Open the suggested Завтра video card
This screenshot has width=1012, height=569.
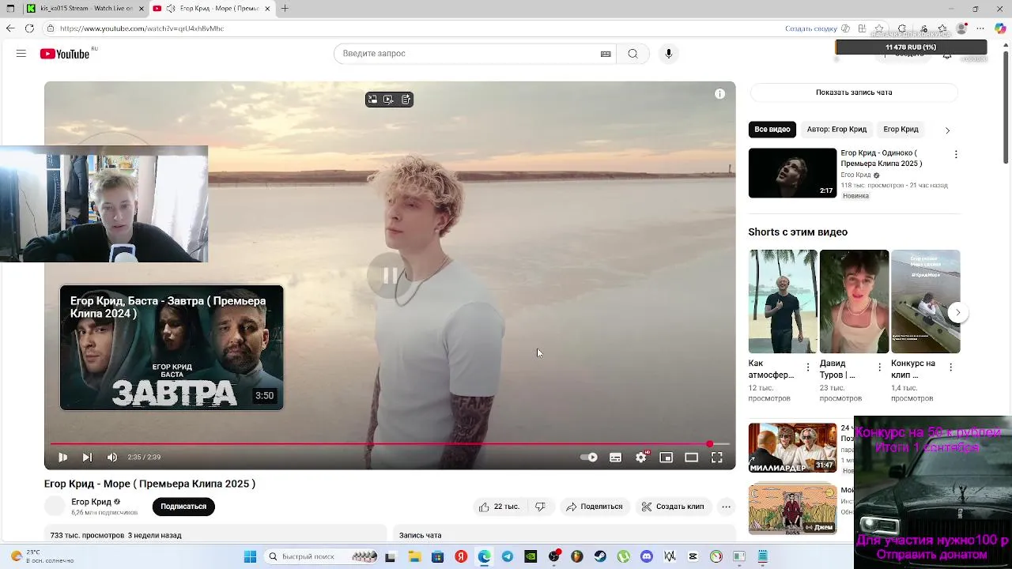click(x=172, y=348)
